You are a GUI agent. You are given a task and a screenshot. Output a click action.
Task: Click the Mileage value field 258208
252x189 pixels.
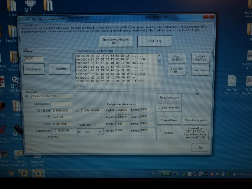(x=34, y=58)
